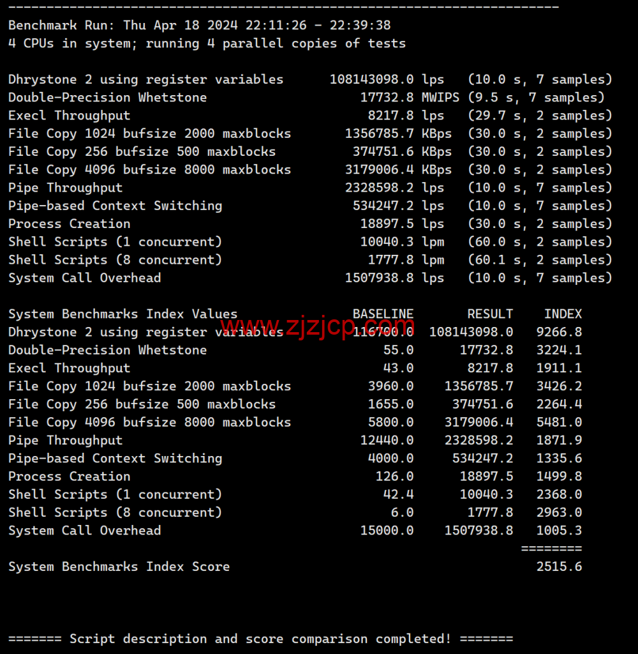
Task: Select the BASELINE column header
Action: tap(383, 314)
